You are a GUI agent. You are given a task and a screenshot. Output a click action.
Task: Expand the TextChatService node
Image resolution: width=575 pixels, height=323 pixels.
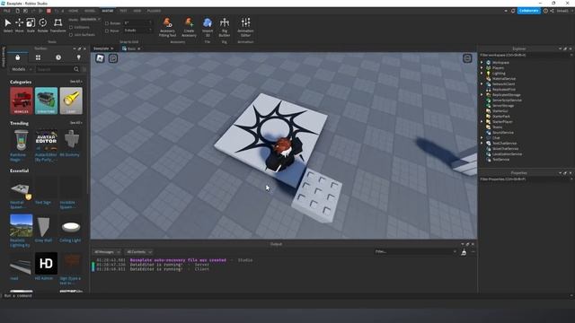tap(482, 144)
